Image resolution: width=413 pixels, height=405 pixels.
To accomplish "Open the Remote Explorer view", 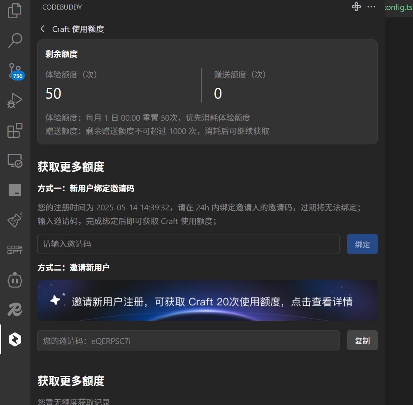I will tap(15, 161).
